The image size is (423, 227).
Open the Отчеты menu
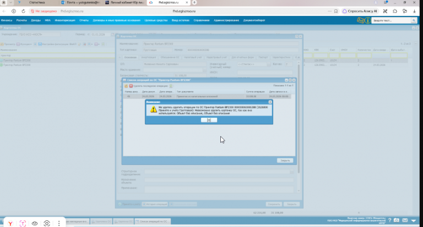[84, 20]
